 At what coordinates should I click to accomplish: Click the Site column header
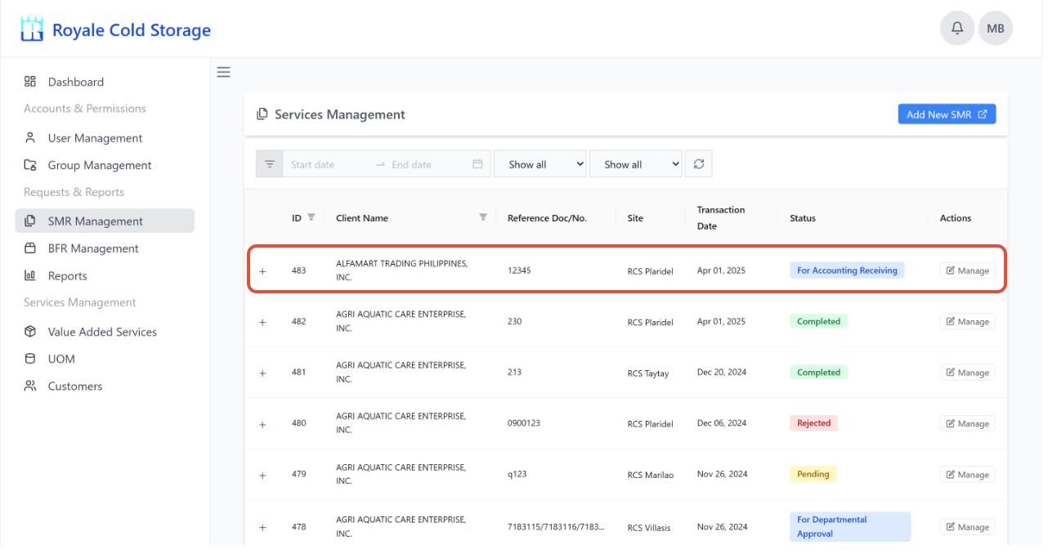pyautogui.click(x=635, y=218)
